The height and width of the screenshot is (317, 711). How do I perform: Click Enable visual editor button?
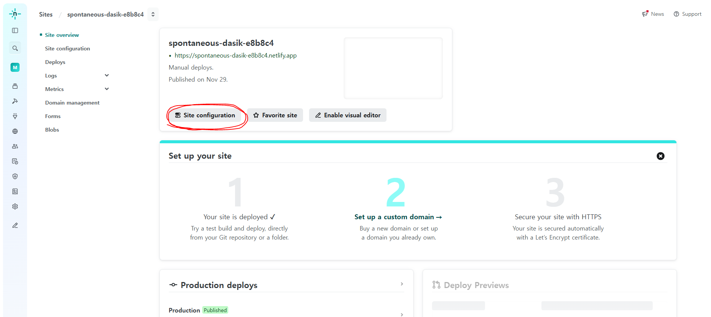point(348,115)
